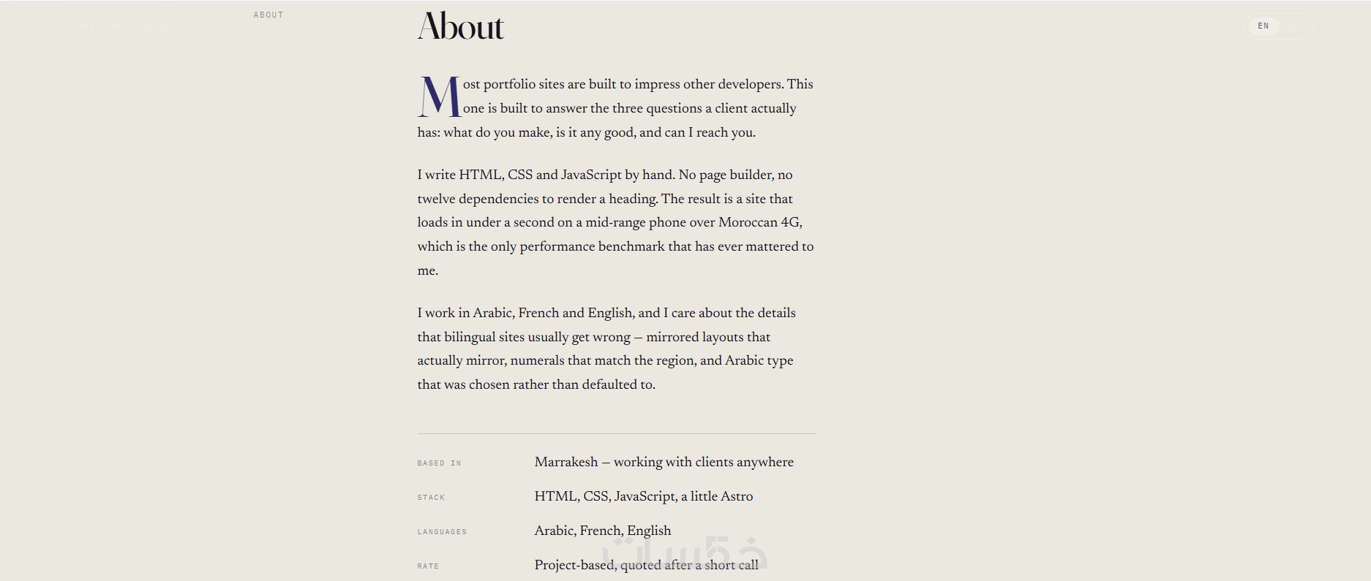Click 'Project-based, quoted after a short call'
Viewport: 1371px width, 581px height.
point(647,565)
